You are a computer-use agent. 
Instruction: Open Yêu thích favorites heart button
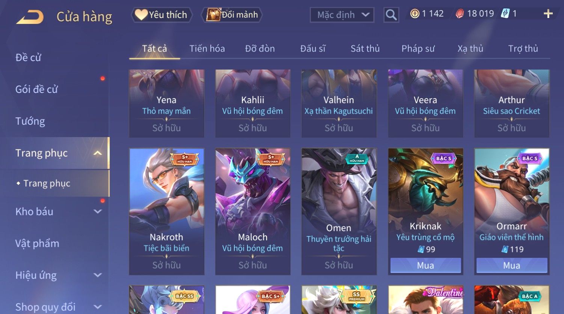click(161, 15)
